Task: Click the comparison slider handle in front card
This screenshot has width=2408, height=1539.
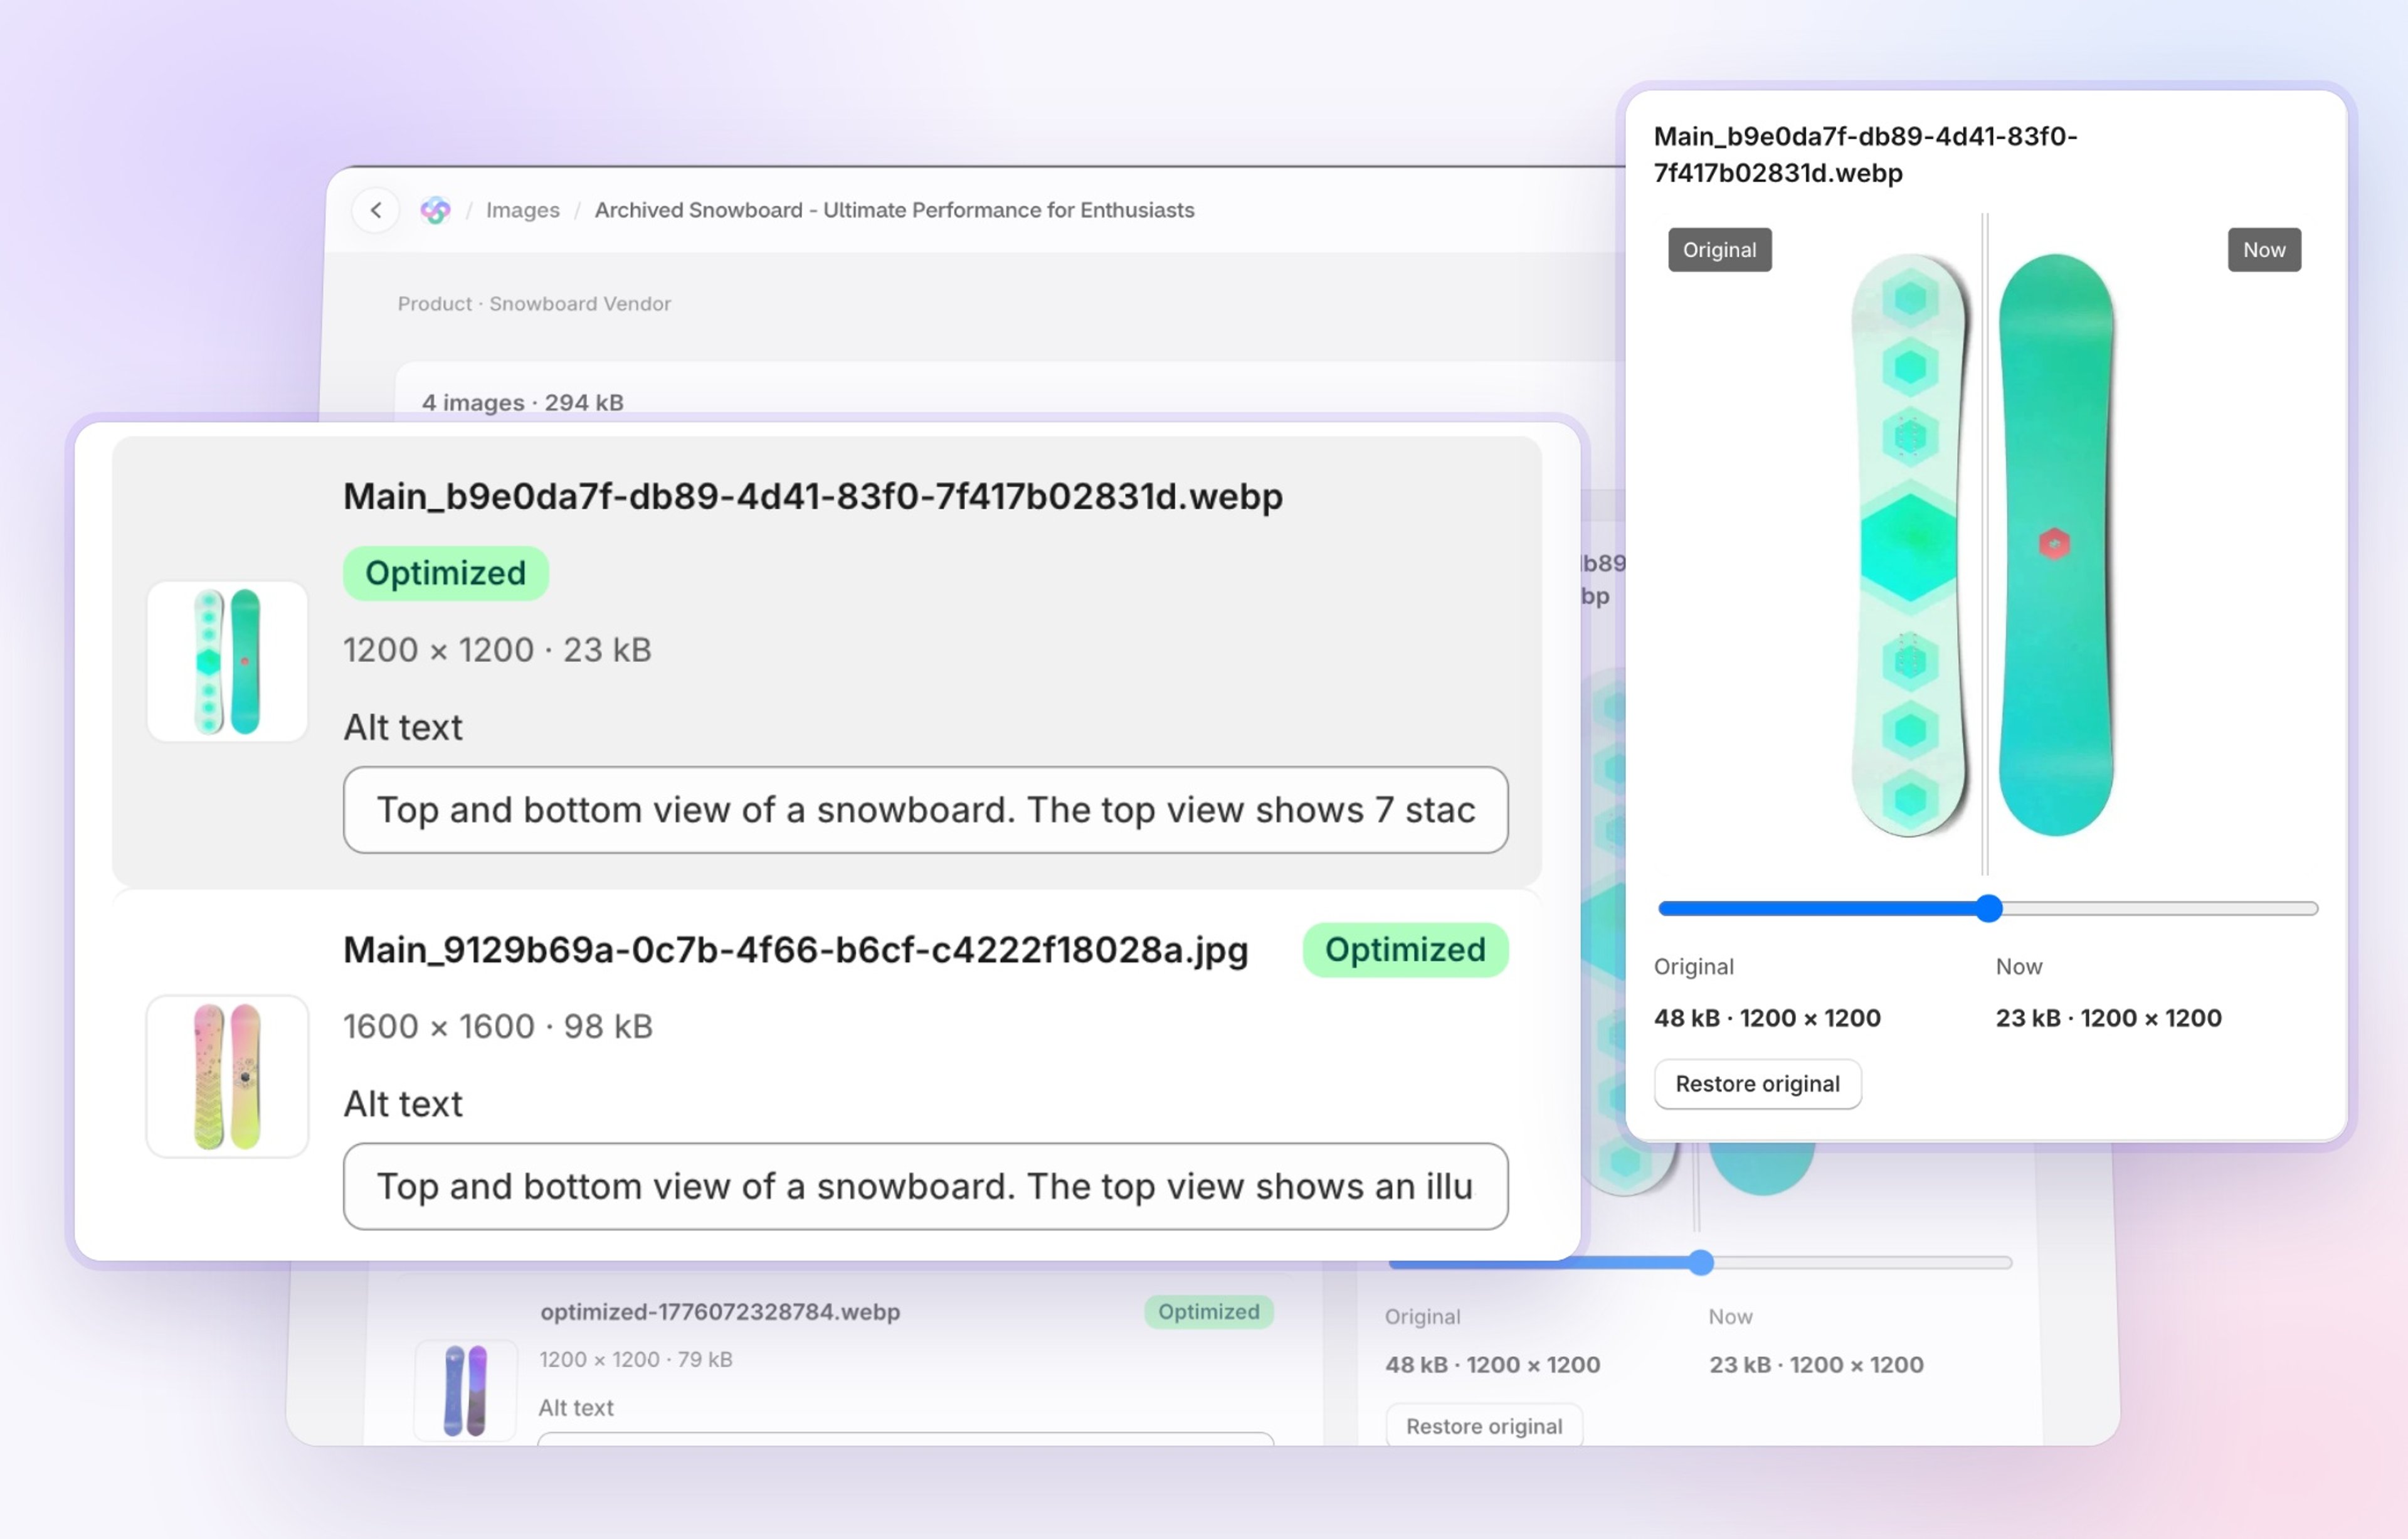Action: (1989, 908)
